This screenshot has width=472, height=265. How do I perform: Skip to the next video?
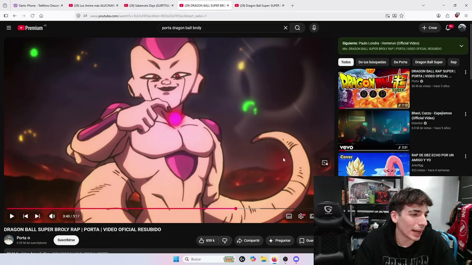[37, 216]
